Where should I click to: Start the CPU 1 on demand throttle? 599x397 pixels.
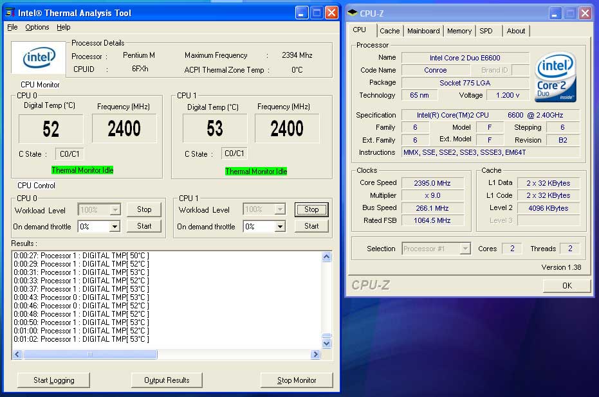pos(311,226)
